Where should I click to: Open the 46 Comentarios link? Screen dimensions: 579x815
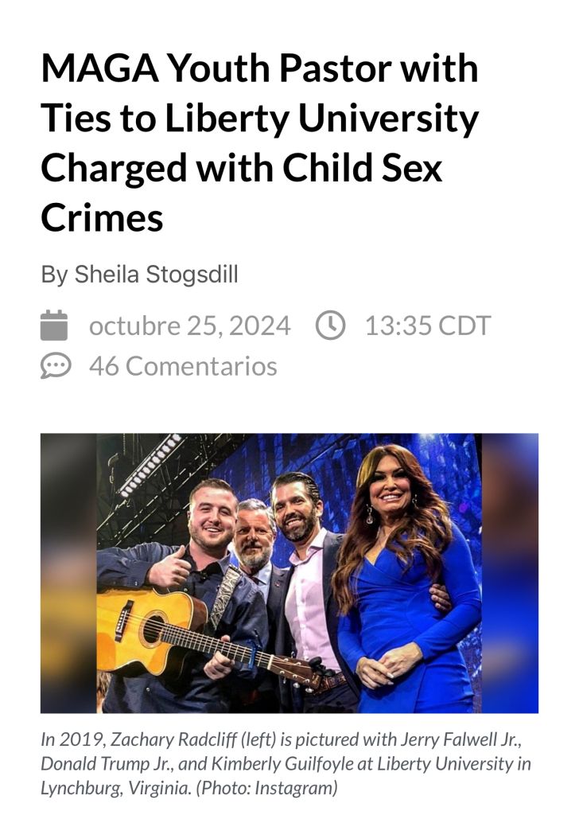point(183,366)
